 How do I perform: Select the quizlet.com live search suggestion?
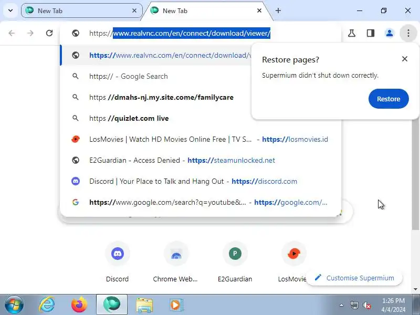tap(156, 118)
